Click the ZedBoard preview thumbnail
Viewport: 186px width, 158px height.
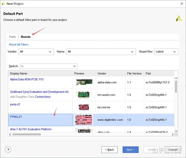pos(84,95)
